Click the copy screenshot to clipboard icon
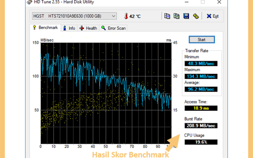This screenshot has height=158, width=253. tap(176, 16)
